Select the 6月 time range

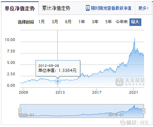coord(68,22)
